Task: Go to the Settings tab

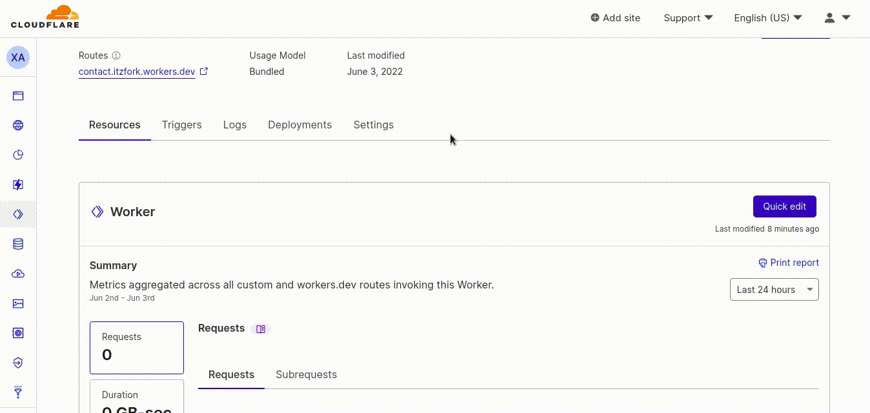Action: [x=374, y=125]
